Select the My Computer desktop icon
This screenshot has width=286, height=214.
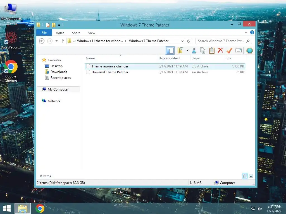11,12
